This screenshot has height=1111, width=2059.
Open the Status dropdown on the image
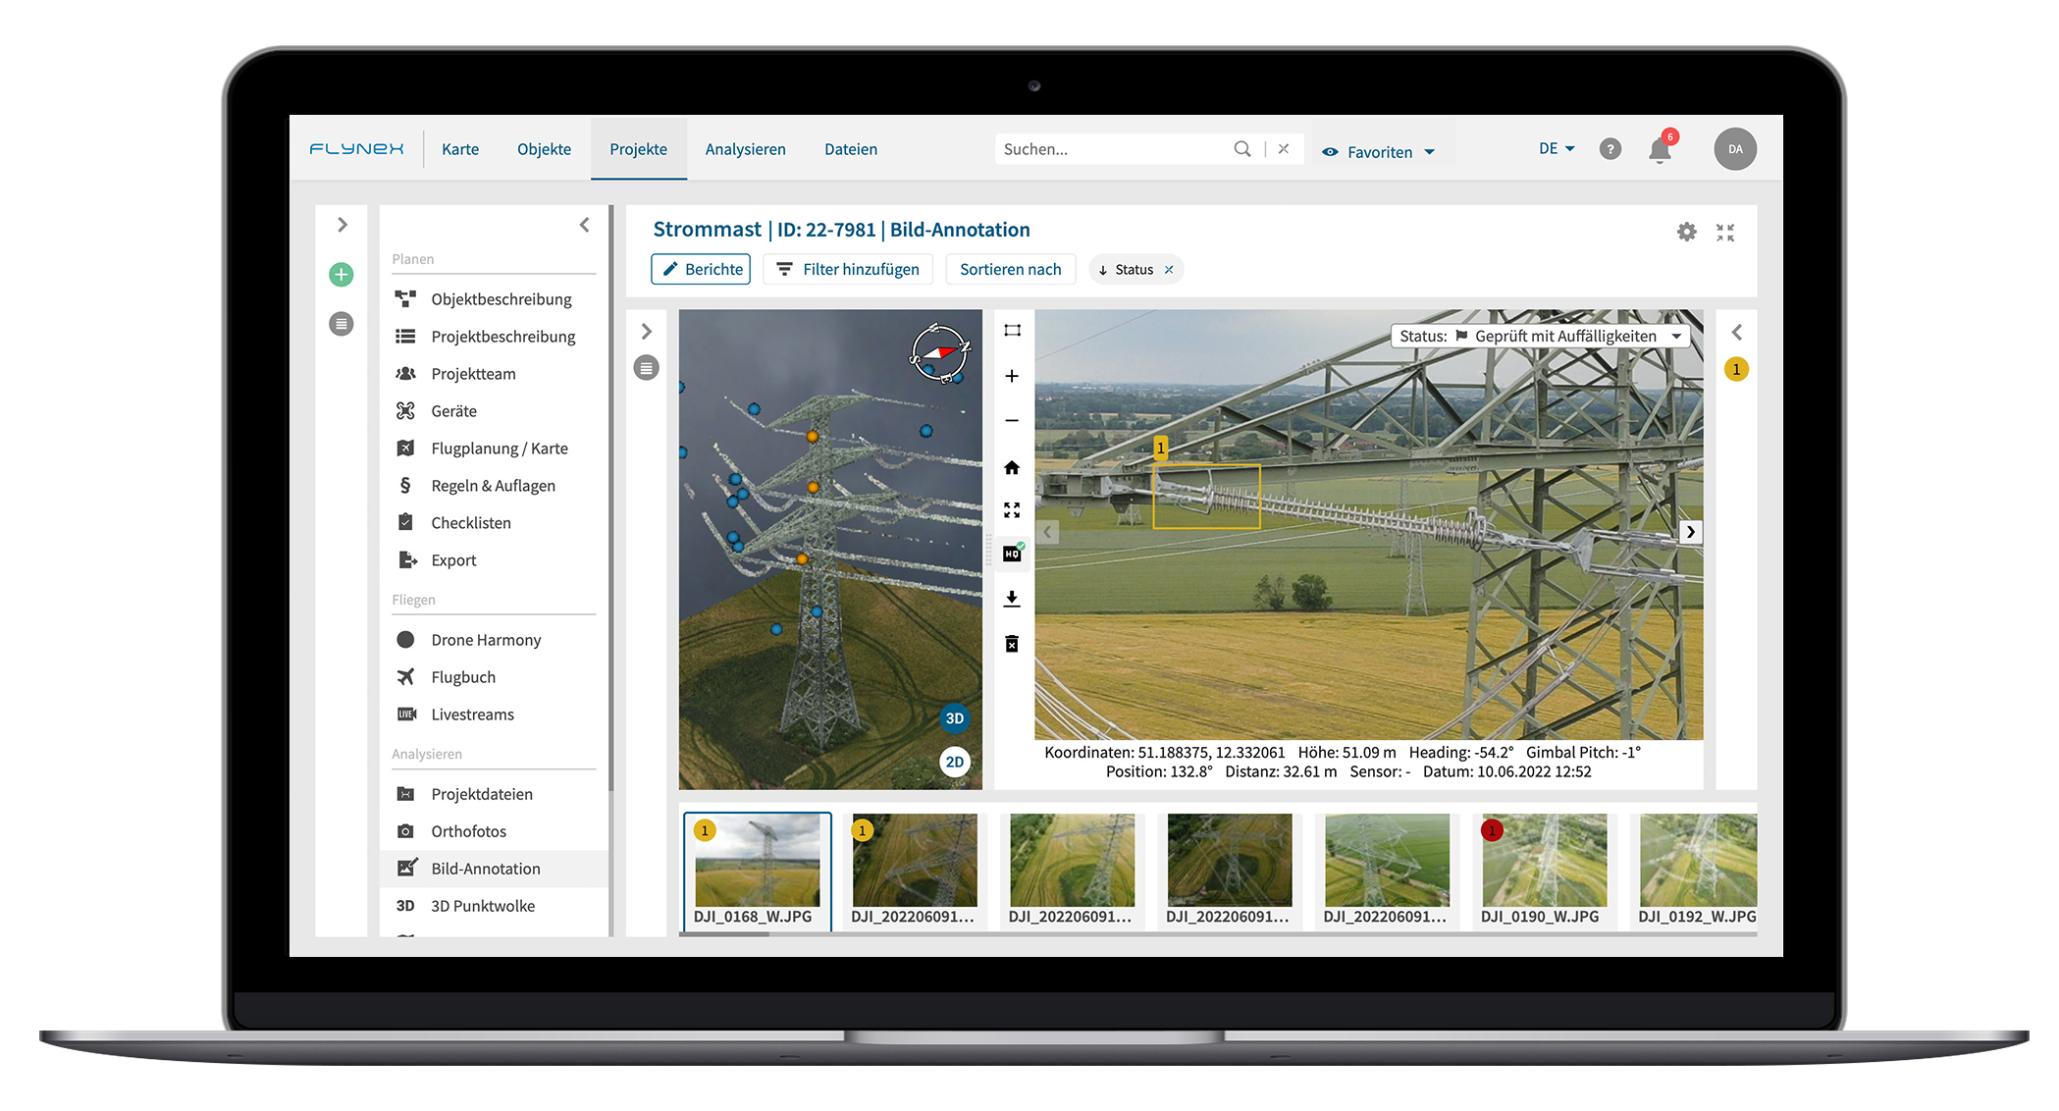[1541, 336]
